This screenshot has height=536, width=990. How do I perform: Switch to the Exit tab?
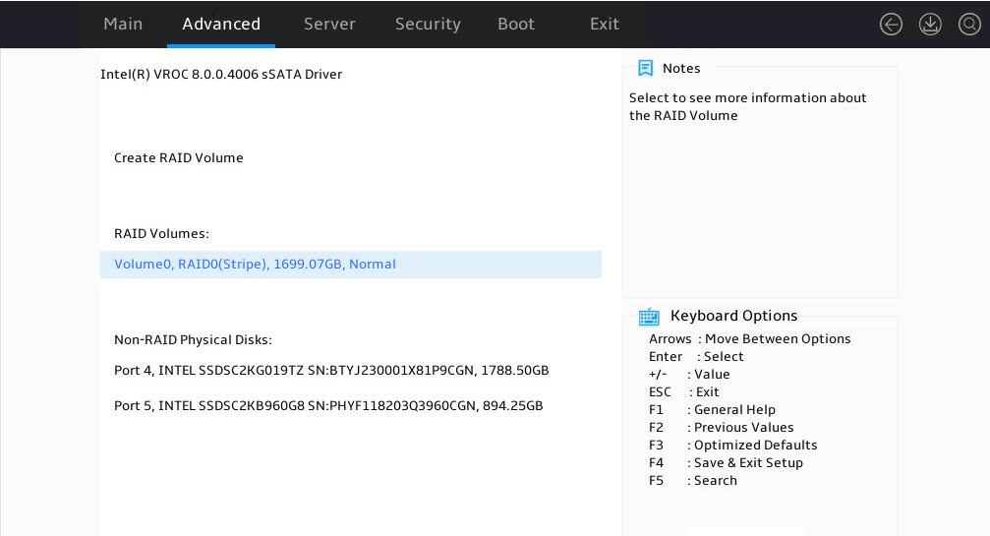point(605,24)
